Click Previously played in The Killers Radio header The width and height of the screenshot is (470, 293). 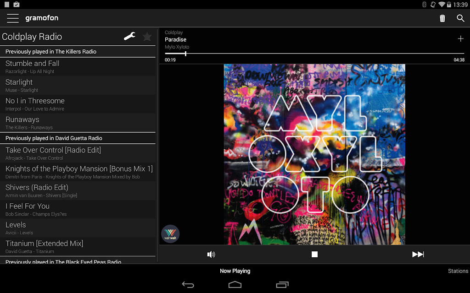(x=78, y=51)
